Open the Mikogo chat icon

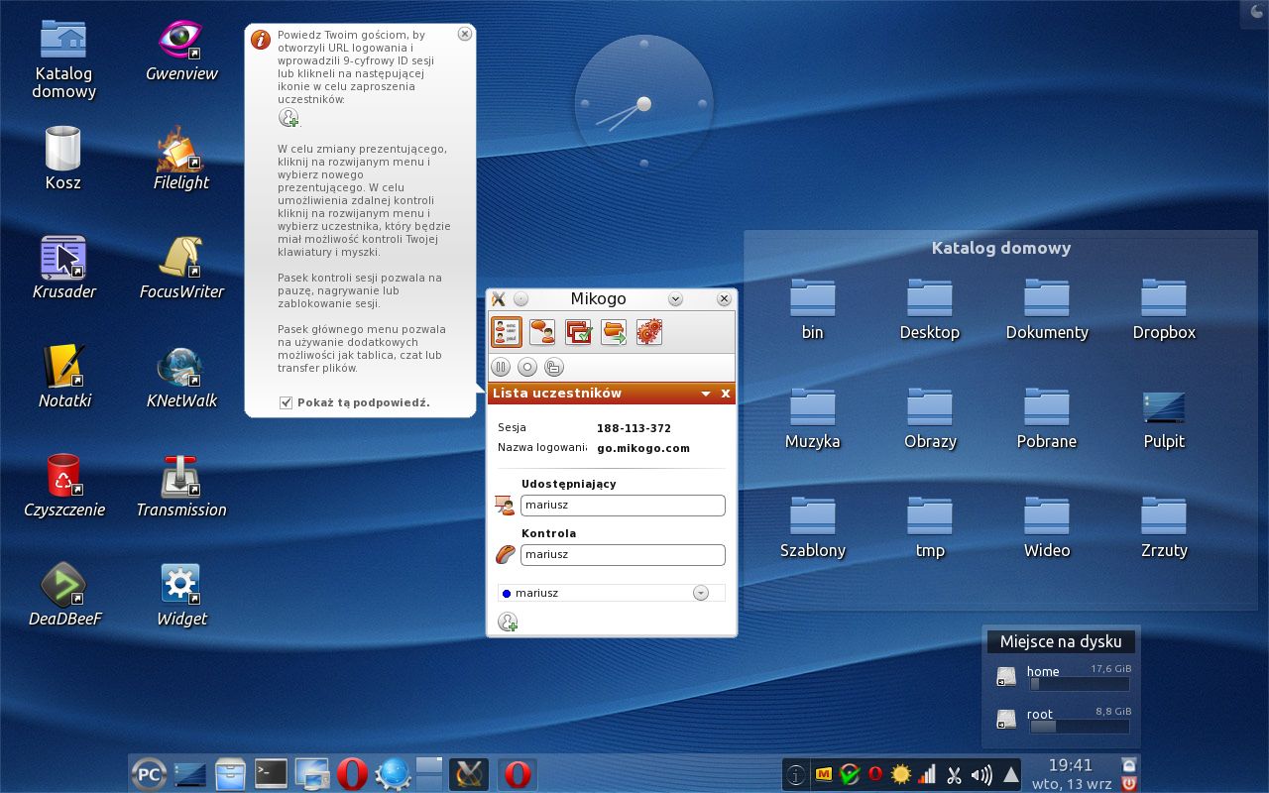542,332
